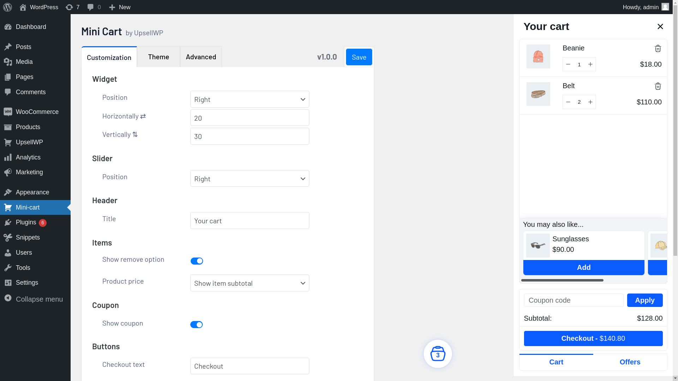The image size is (678, 381).
Task: Click the Plugins update badge showing 6
Action: point(43,223)
